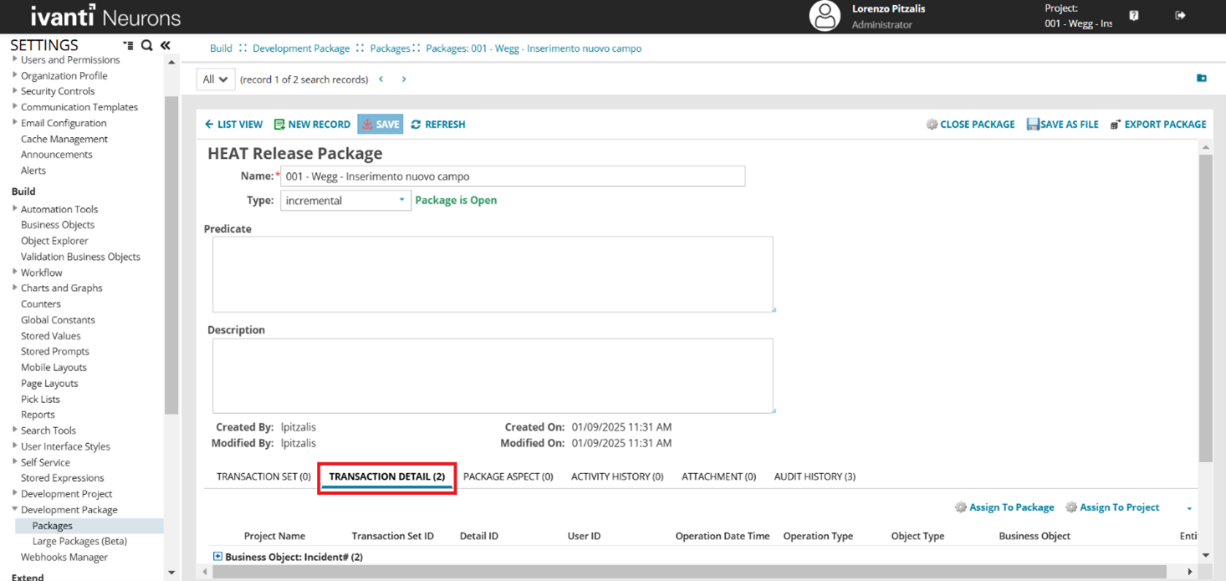1226x581 pixels.
Task: Click the logout icon in header
Action: (1180, 16)
